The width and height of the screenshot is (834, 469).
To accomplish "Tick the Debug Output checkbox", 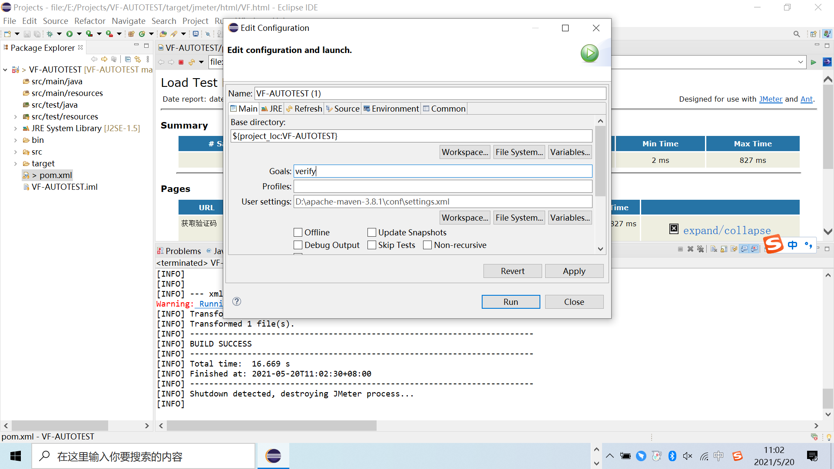I will [x=298, y=245].
